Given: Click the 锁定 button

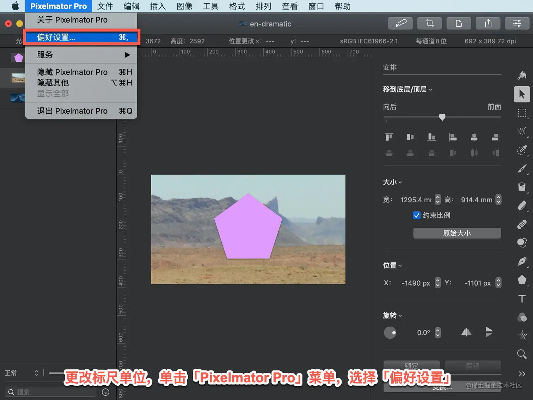Looking at the screenshot, I should [x=411, y=365].
